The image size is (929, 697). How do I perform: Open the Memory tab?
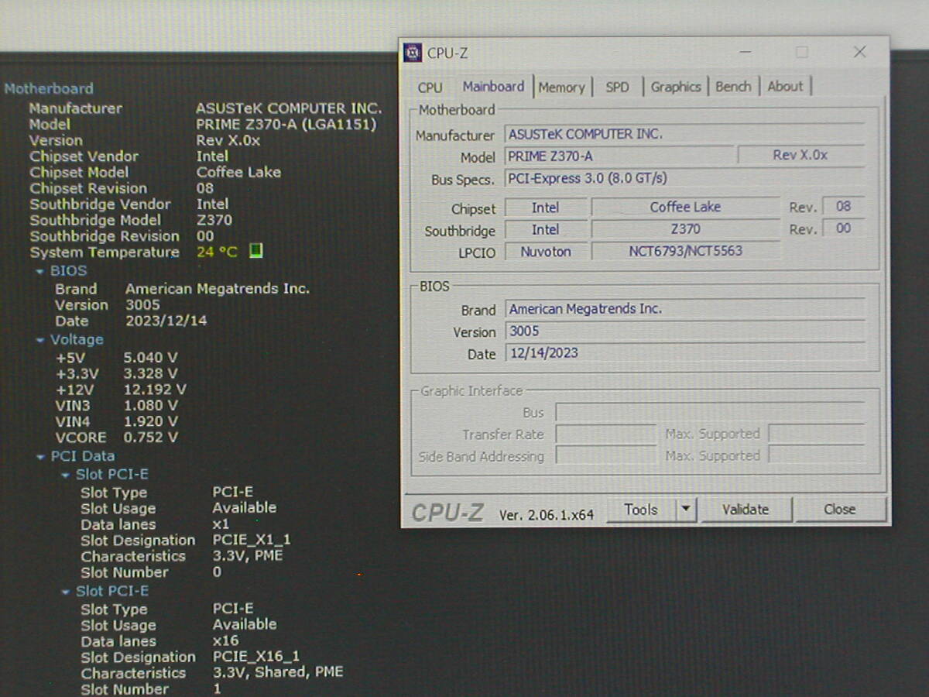pos(561,88)
